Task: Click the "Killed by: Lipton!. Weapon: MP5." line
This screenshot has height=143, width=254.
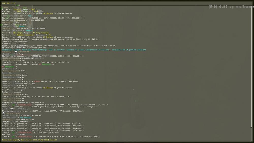Action: tap(19, 9)
